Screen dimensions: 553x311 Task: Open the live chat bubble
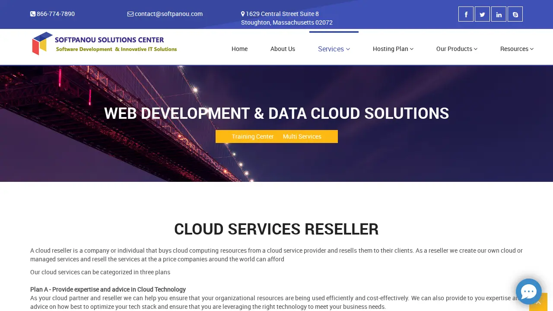coord(529,292)
